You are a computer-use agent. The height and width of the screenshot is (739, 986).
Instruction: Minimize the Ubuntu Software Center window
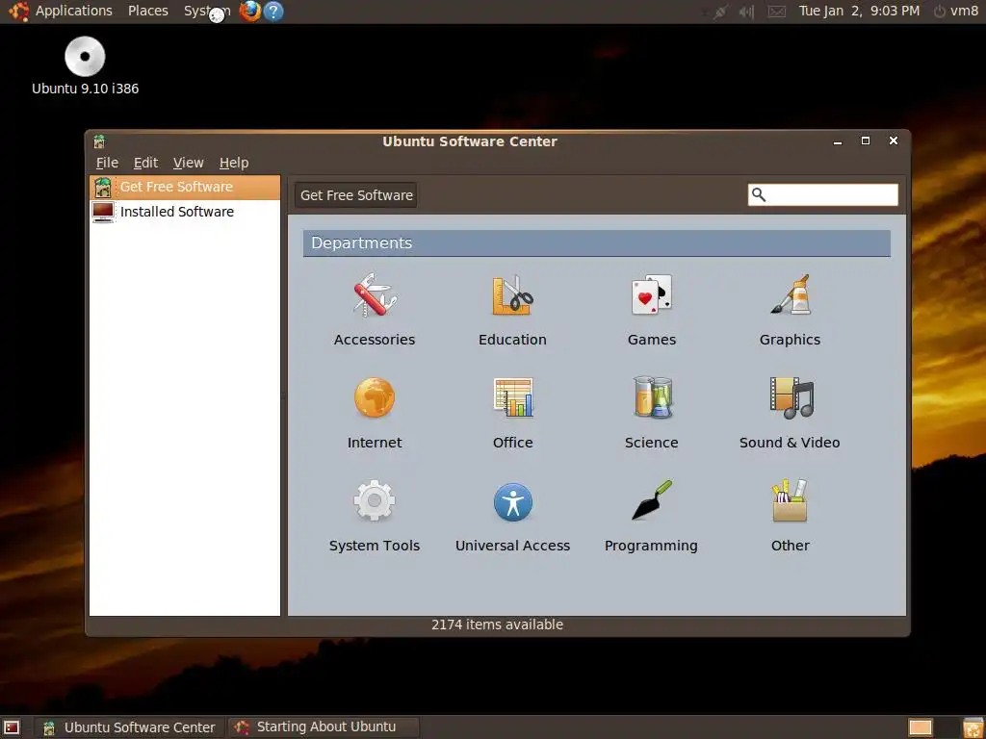tap(838, 141)
